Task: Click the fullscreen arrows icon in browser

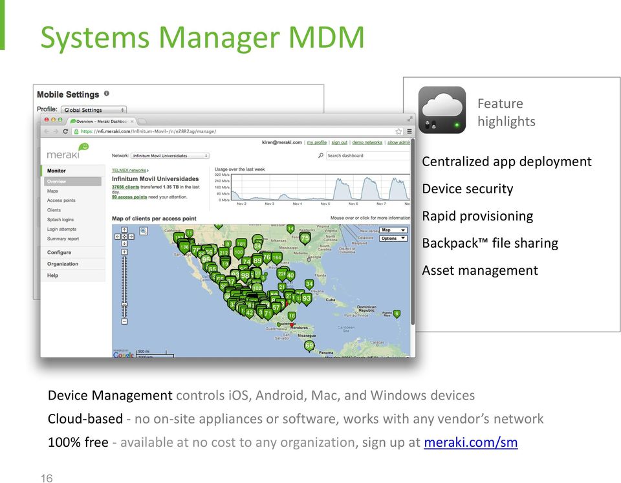Action: point(410,119)
